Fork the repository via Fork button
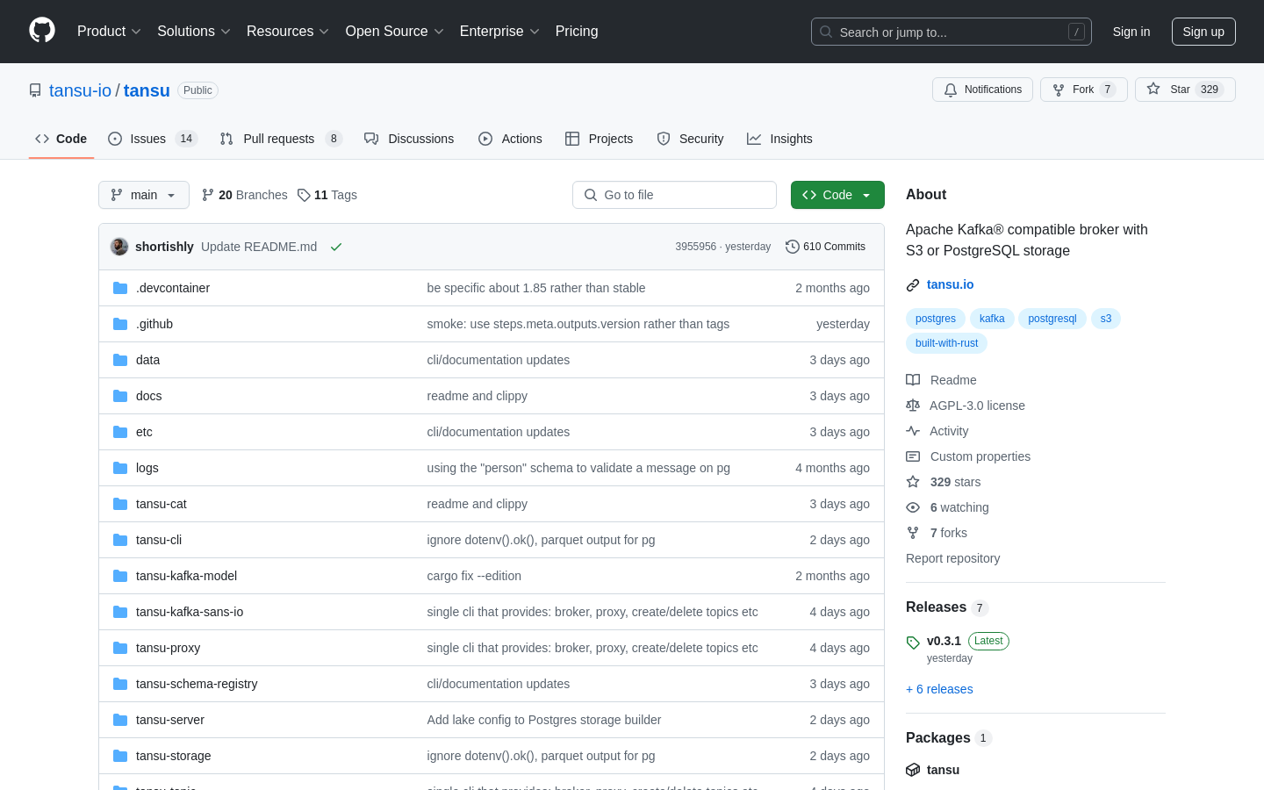The width and height of the screenshot is (1264, 790). 1083,90
